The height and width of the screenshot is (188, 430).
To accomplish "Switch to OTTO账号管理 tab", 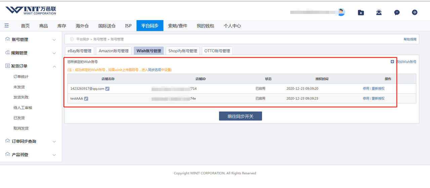I will (217, 51).
